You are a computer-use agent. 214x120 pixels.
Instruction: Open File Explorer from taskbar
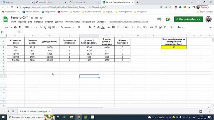(72, 117)
